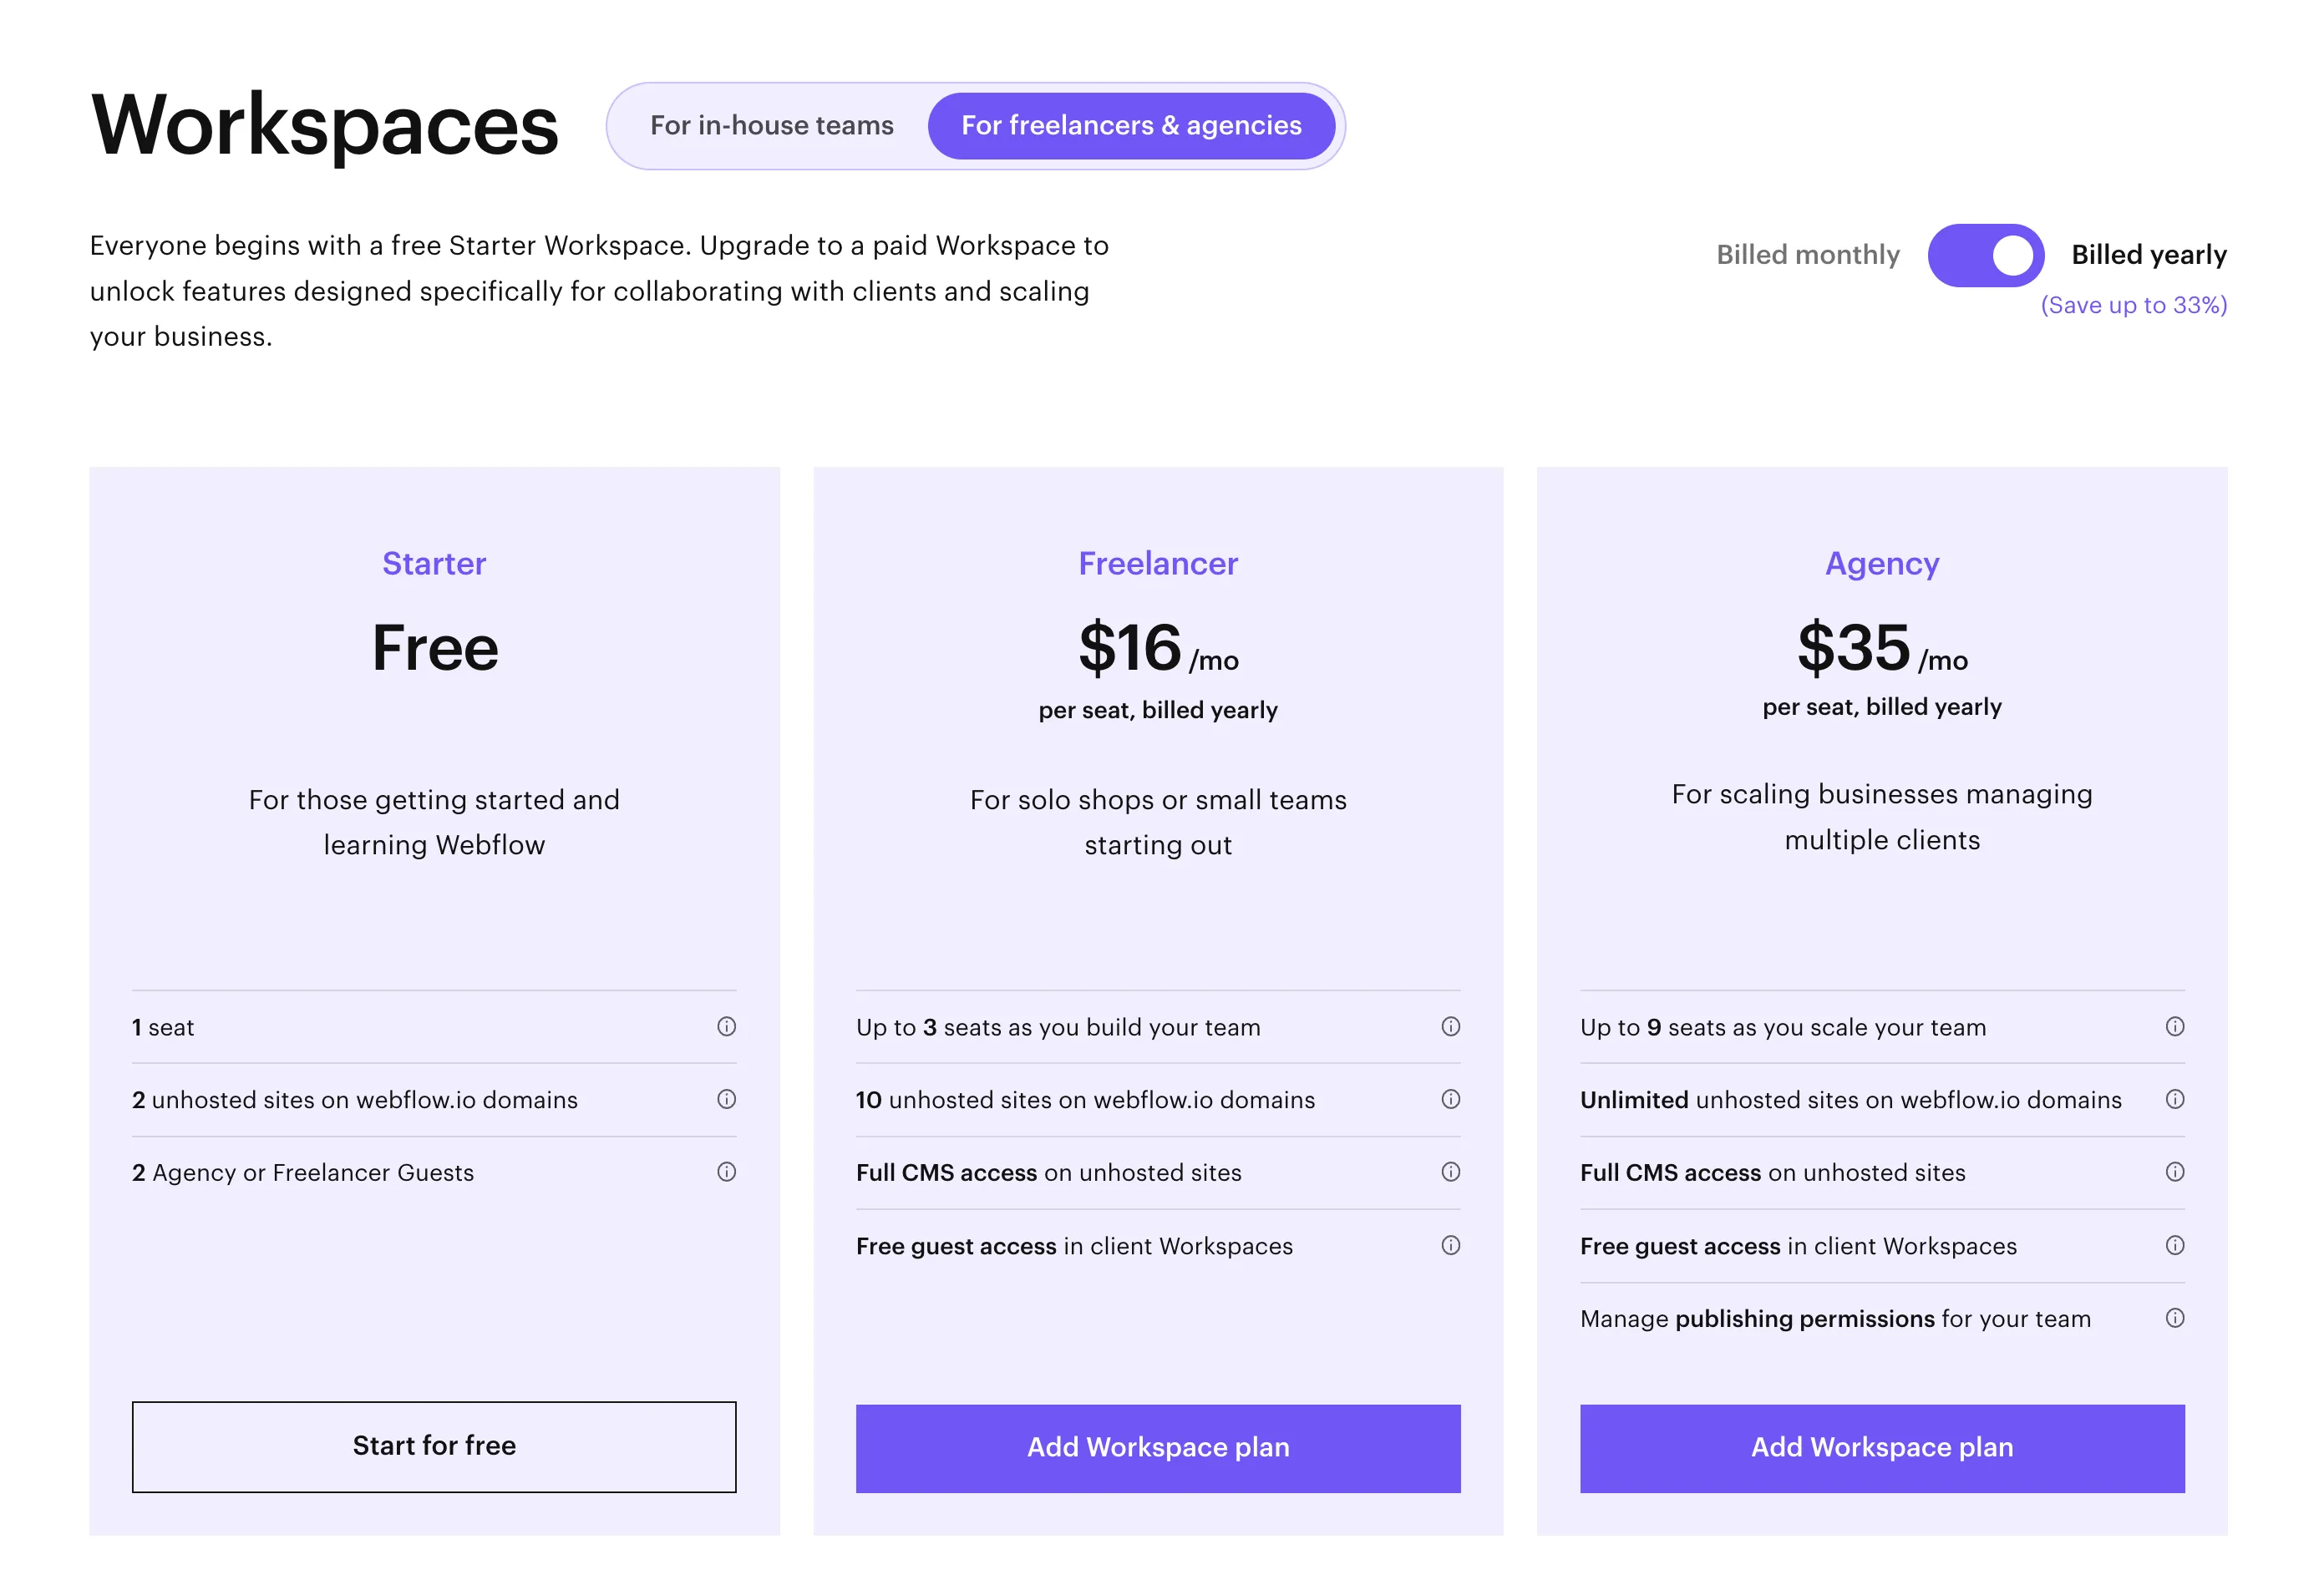Image resolution: width=2324 pixels, height=1580 pixels.
Task: Toggle the billing period switch
Action: pyautogui.click(x=1985, y=256)
